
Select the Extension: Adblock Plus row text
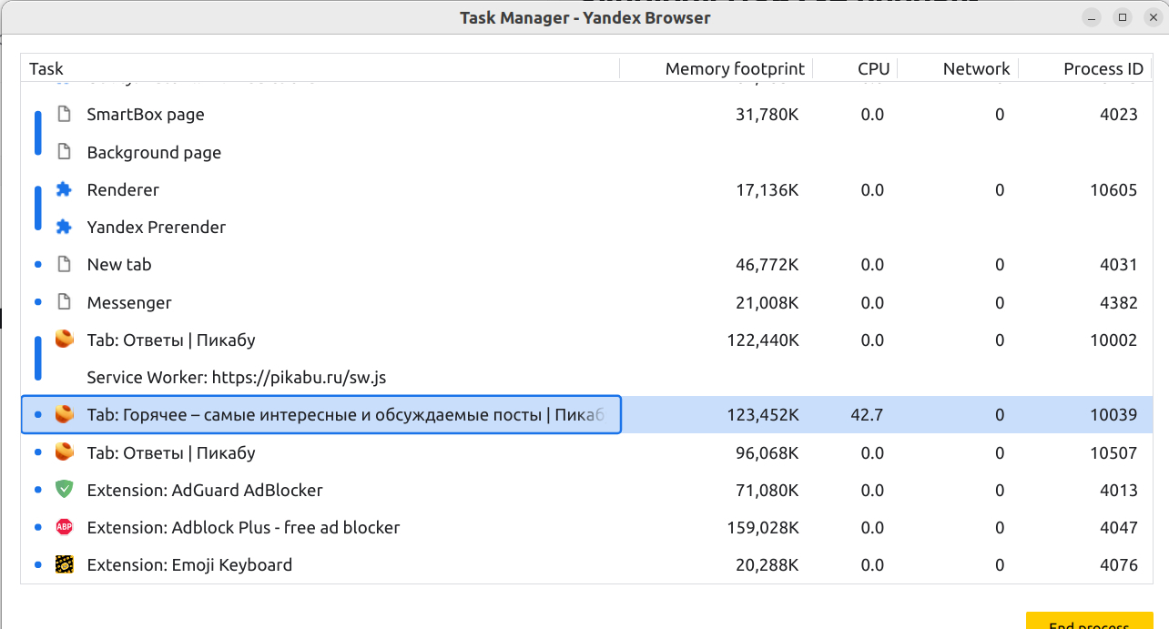[x=243, y=528]
